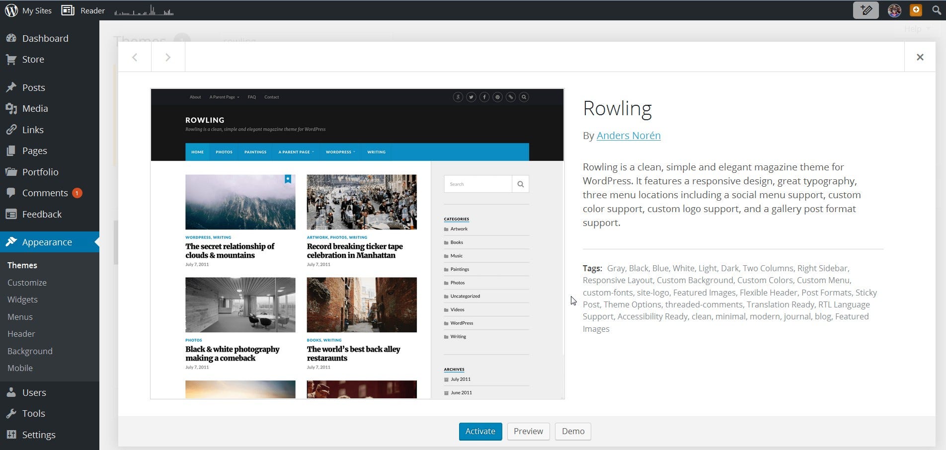Viewport: 946px width, 450px height.
Task: Expand the Help dropdown tab
Action: [x=916, y=29]
